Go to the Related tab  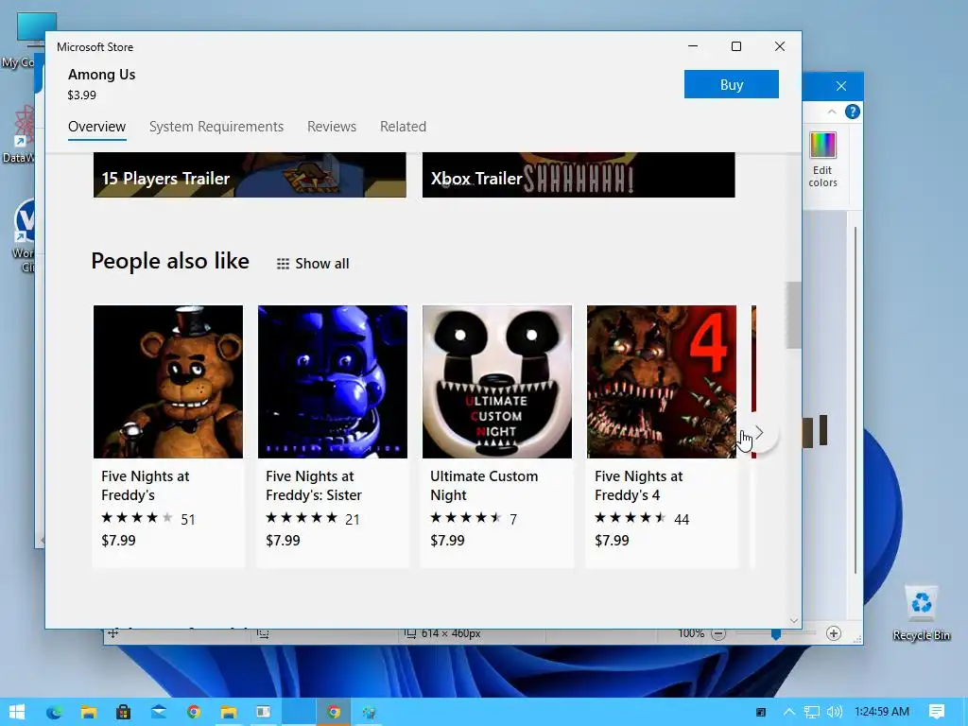[403, 127]
